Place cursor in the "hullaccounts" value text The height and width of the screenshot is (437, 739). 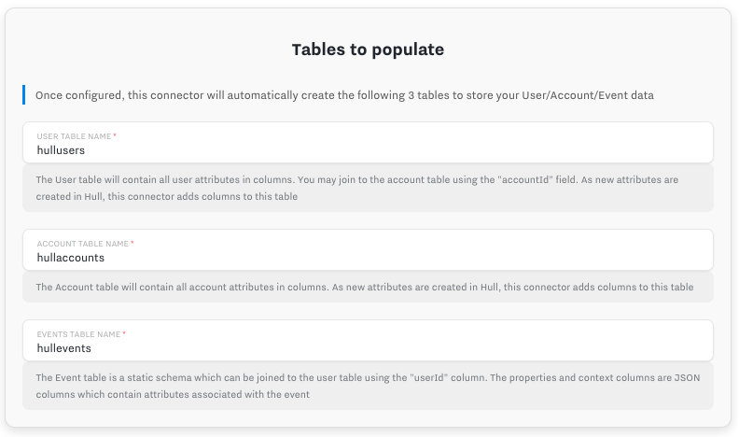pyautogui.click(x=71, y=258)
